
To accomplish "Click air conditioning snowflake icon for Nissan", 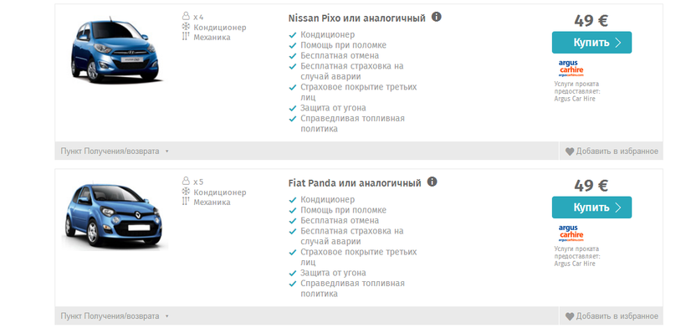I will [186, 27].
